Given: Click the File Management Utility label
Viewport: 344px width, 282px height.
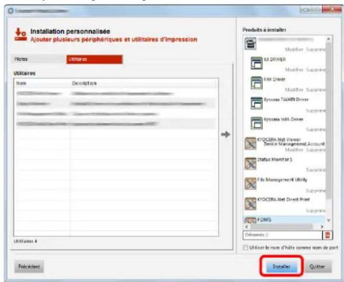Looking at the screenshot, I should coord(282,180).
